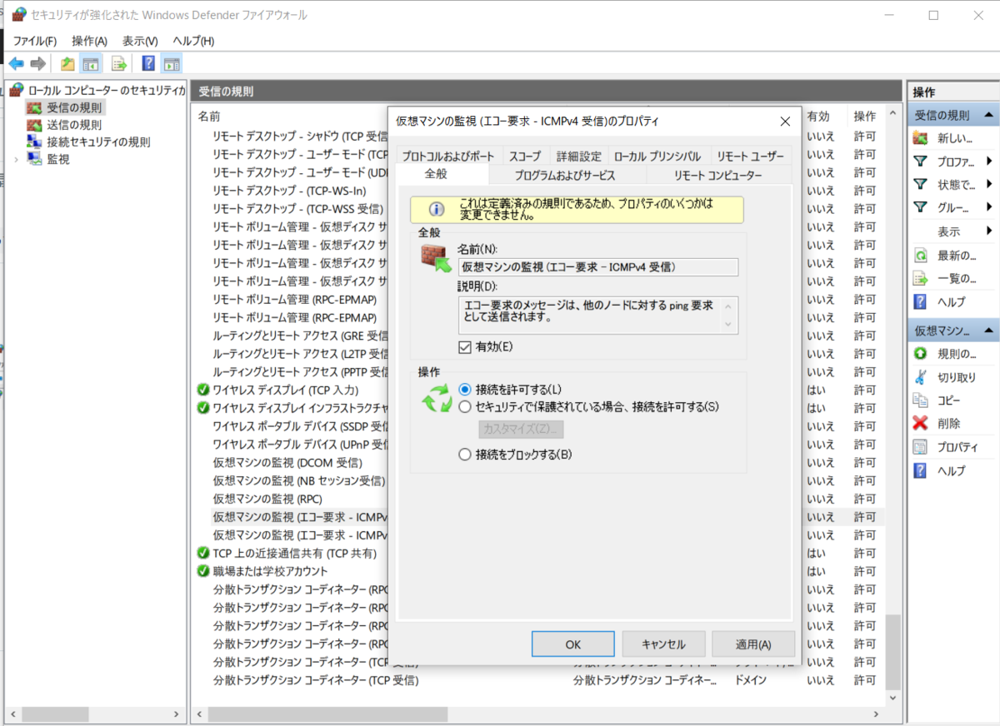This screenshot has height=726, width=1000.
Task: Click the rule list vertical scrollbar thumb
Action: [x=892, y=653]
